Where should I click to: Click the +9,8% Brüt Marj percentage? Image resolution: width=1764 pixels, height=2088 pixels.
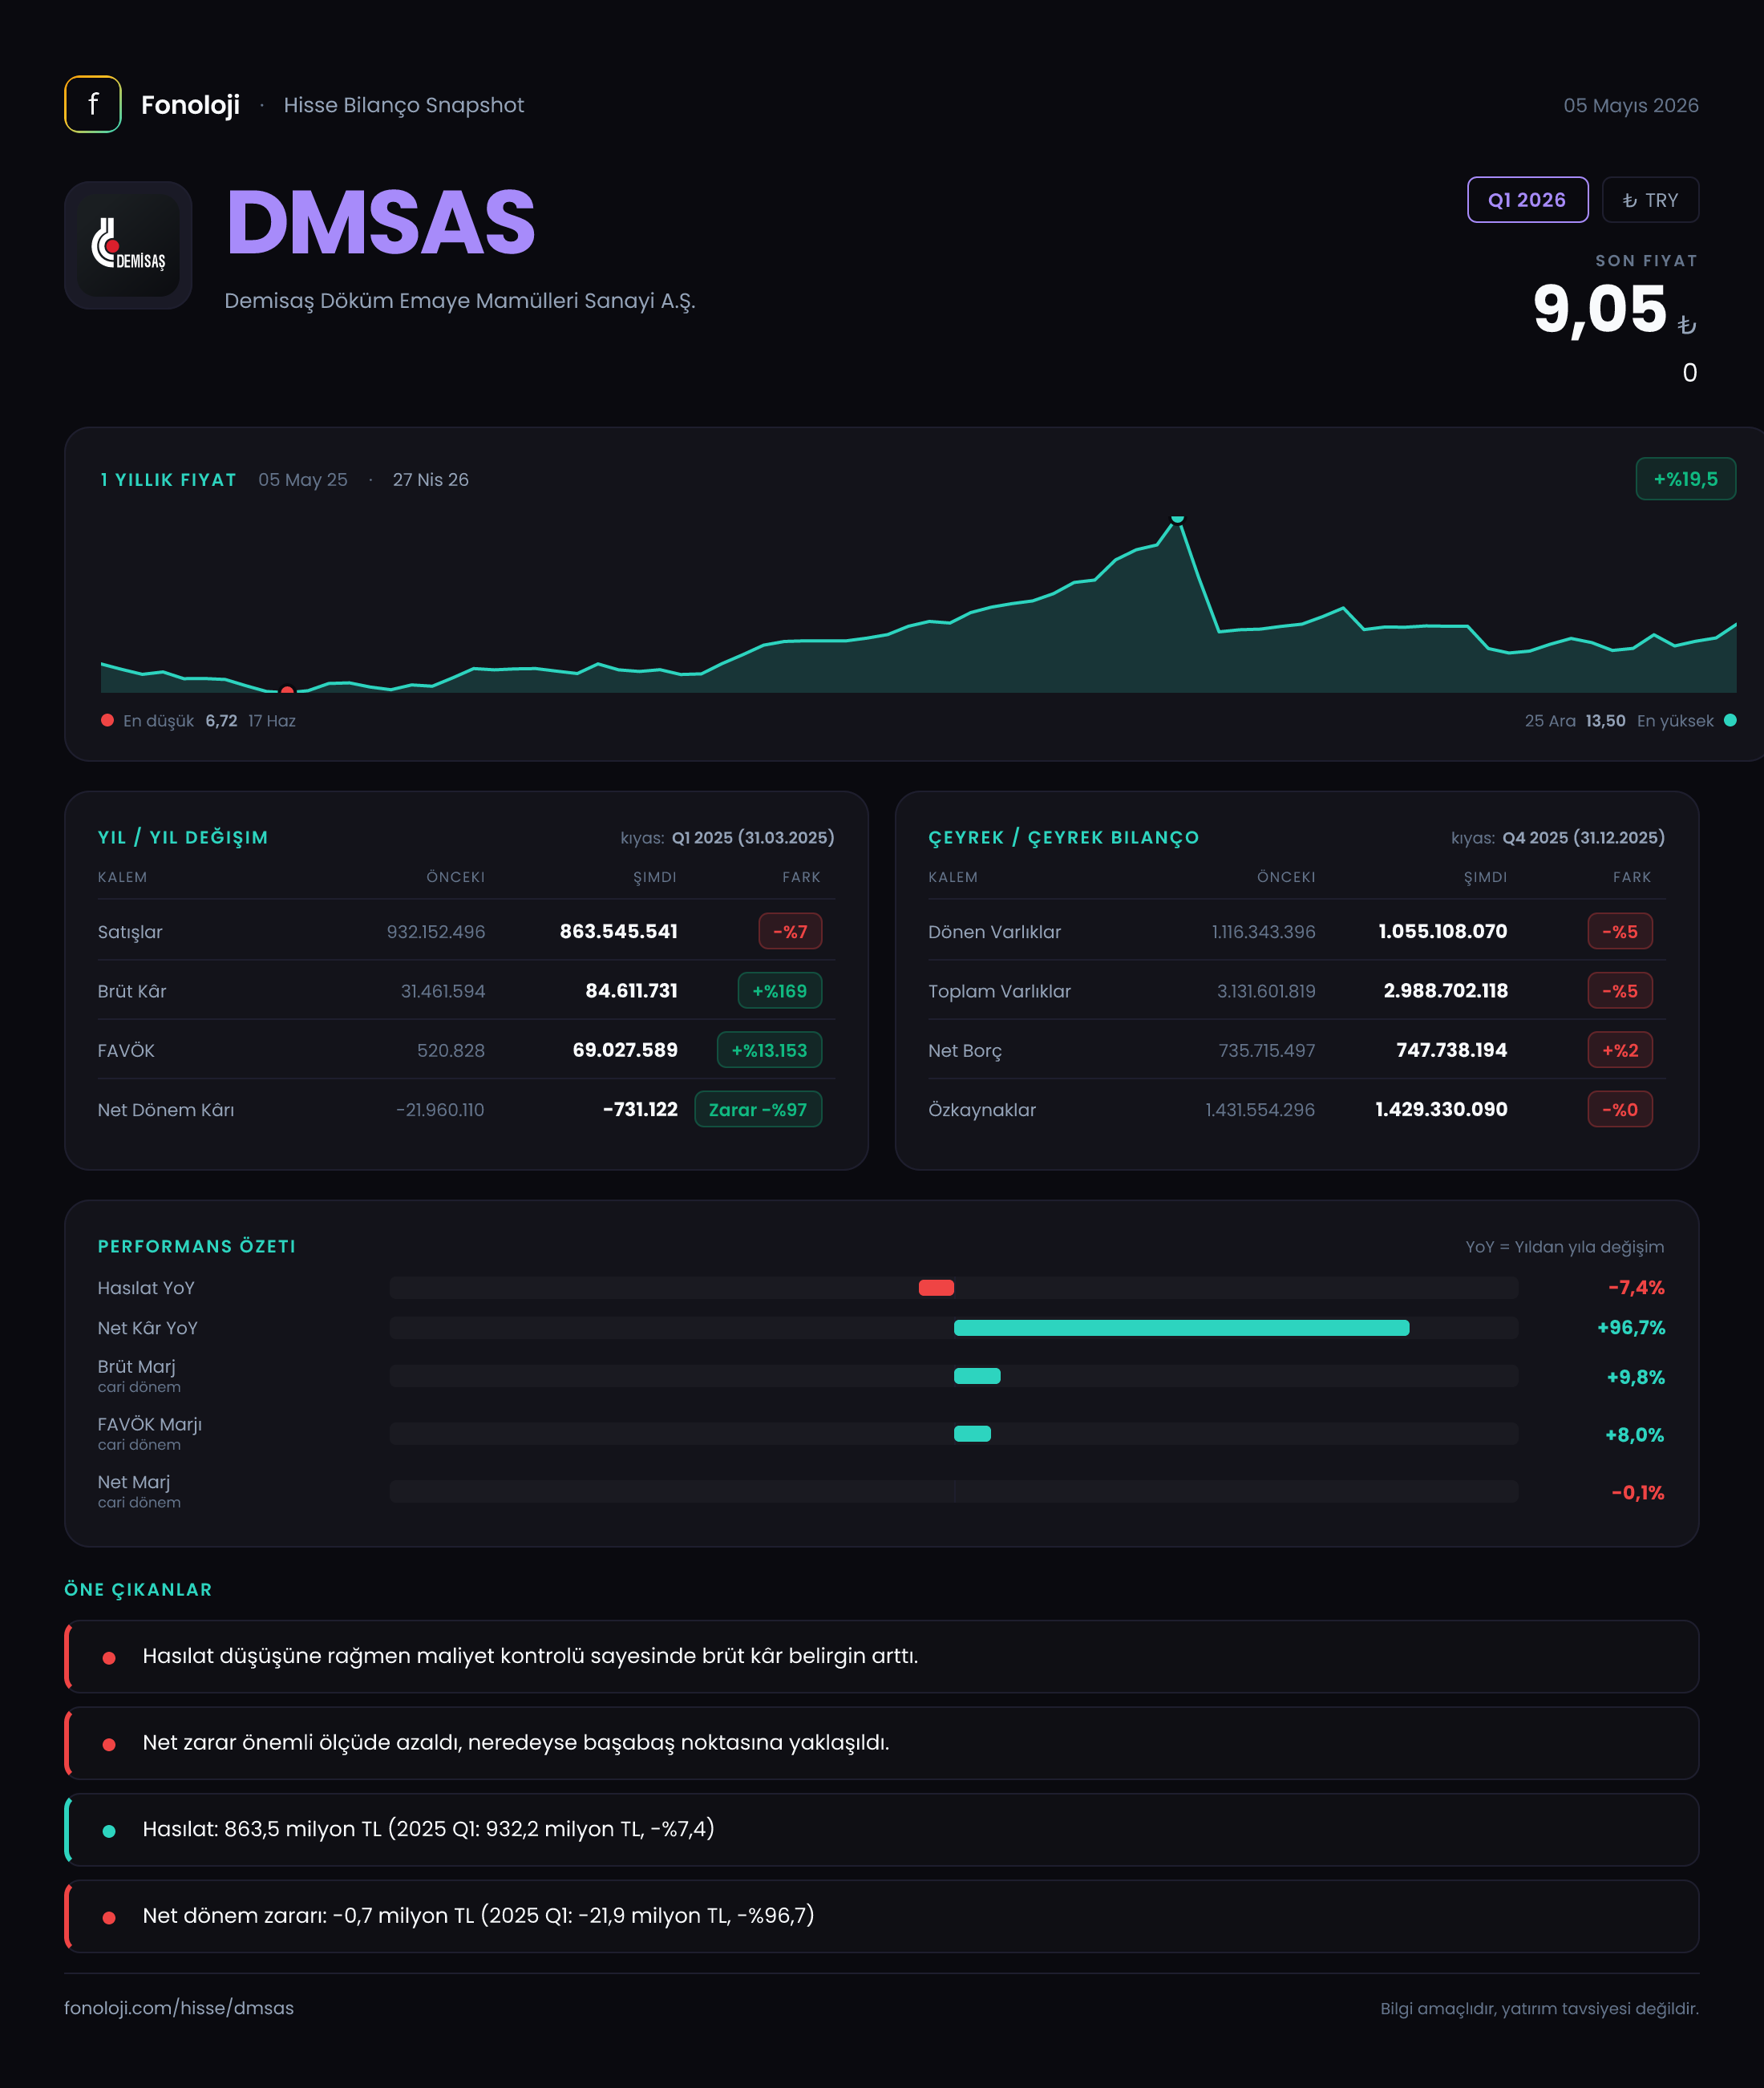point(1636,1377)
